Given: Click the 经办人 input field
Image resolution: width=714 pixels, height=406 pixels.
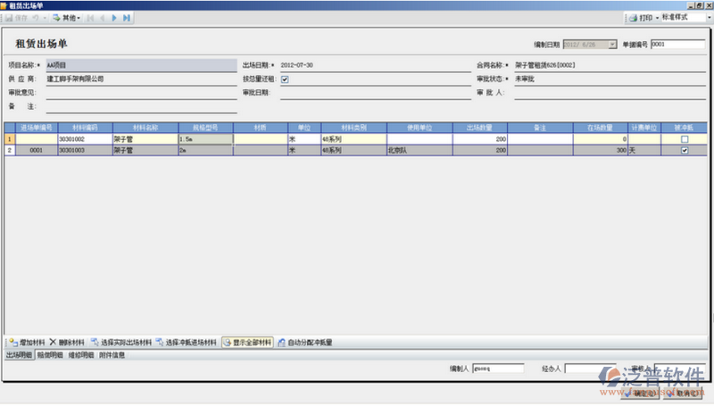Looking at the screenshot, I should point(590,369).
